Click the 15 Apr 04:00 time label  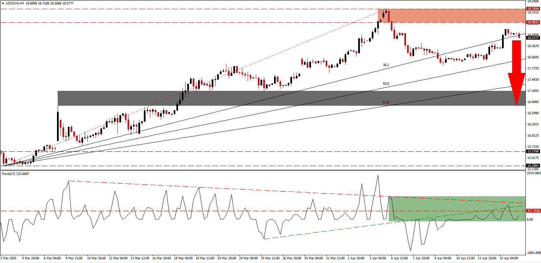[509, 258]
